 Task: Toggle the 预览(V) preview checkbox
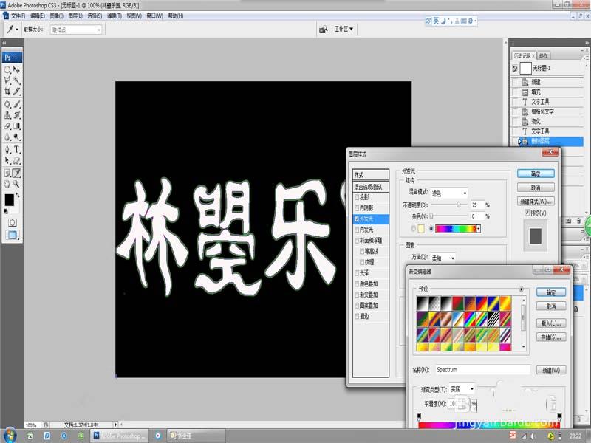pyautogui.click(x=527, y=213)
